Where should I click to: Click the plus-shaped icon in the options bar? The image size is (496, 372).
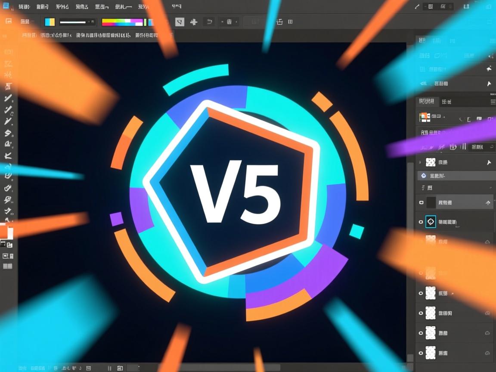194,22
